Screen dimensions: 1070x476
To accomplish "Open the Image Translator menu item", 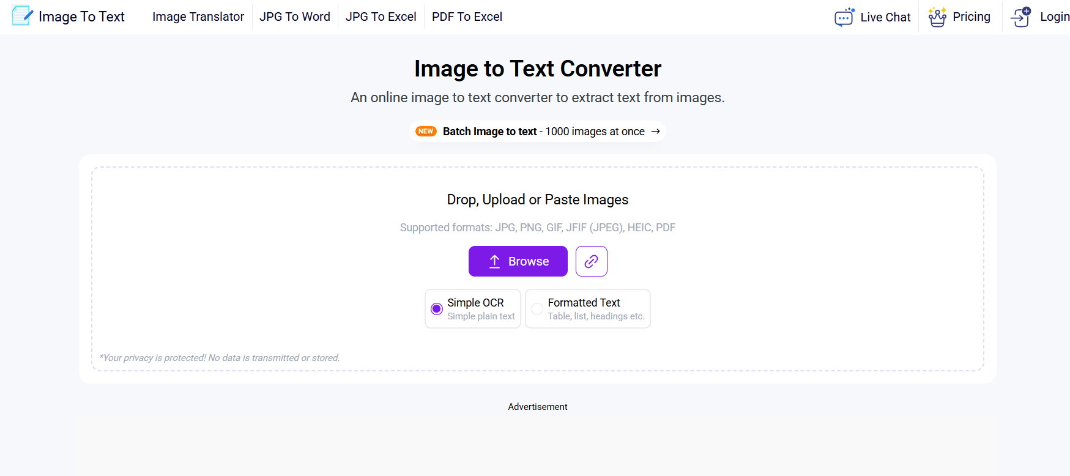I will (x=198, y=17).
